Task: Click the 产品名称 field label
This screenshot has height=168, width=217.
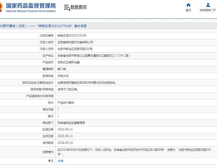Action: coord(48,62)
